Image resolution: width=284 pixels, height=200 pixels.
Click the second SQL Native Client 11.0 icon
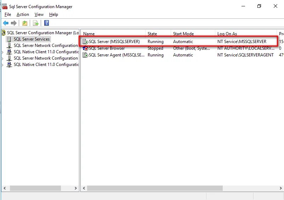9,65
